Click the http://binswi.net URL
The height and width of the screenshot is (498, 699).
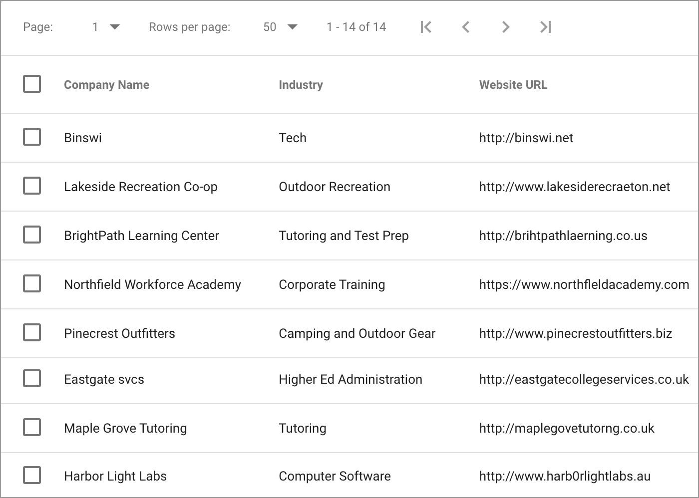click(x=526, y=138)
